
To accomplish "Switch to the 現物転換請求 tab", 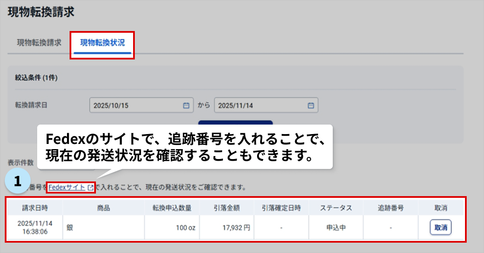I will 39,43.
